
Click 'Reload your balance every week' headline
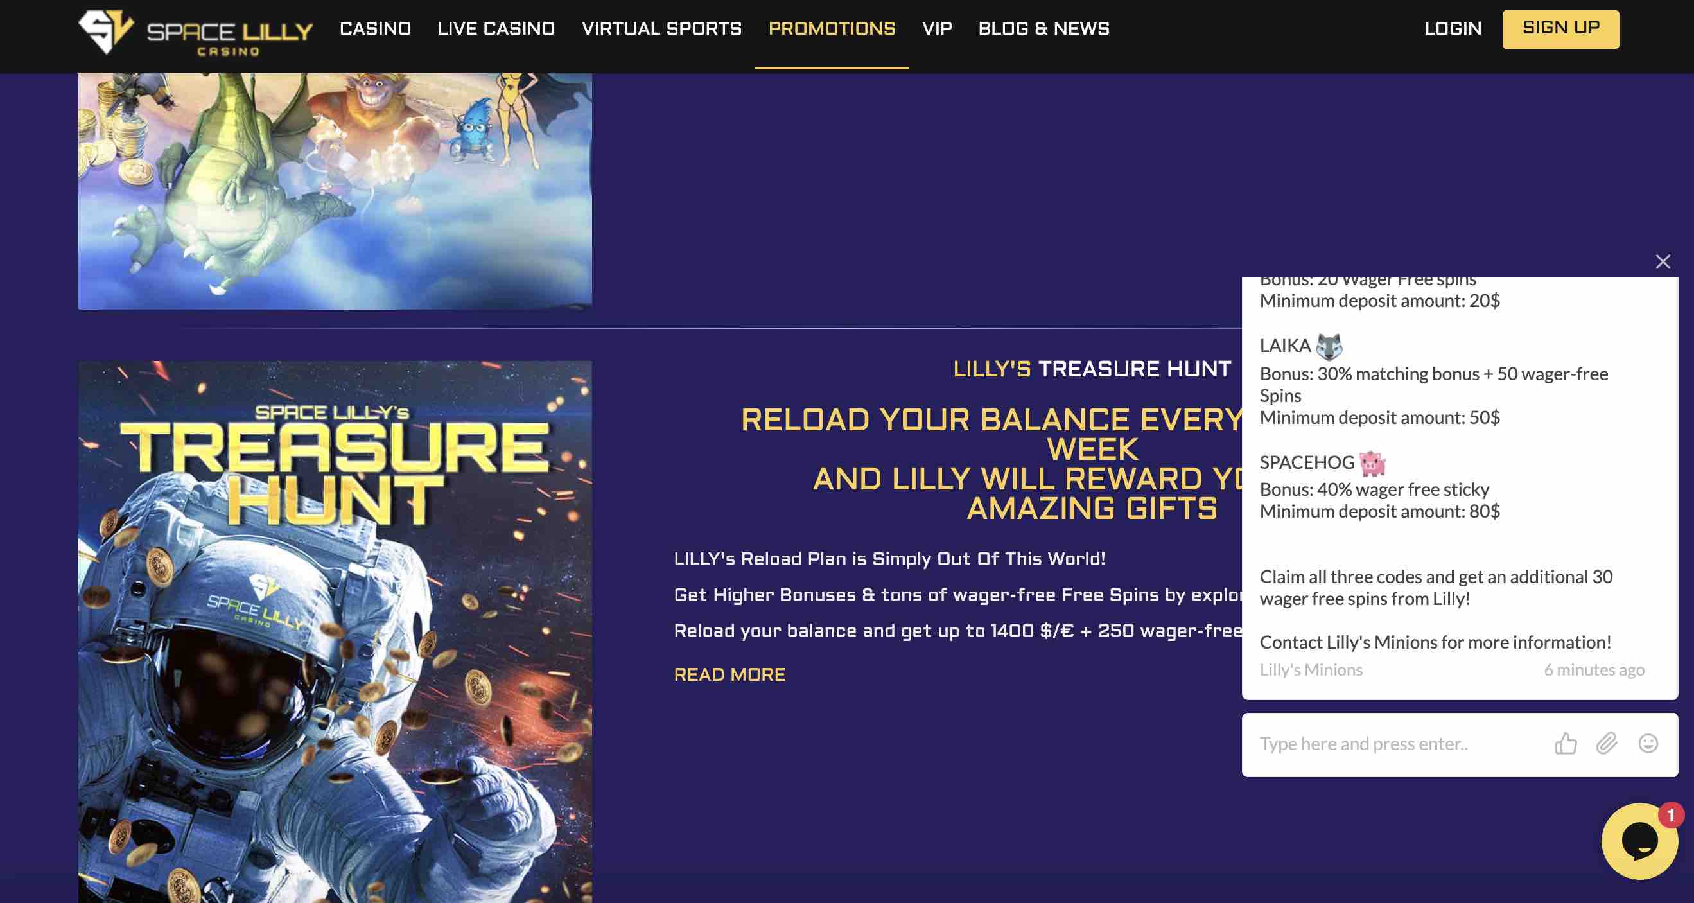993,434
